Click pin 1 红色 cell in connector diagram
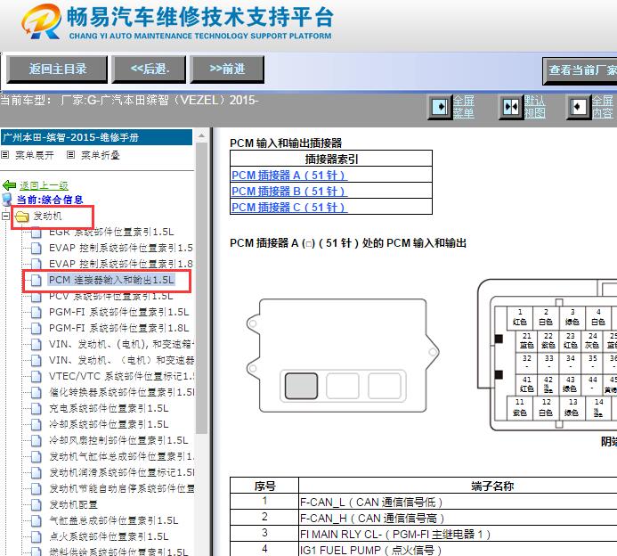The width and height of the screenshot is (617, 556). click(519, 317)
